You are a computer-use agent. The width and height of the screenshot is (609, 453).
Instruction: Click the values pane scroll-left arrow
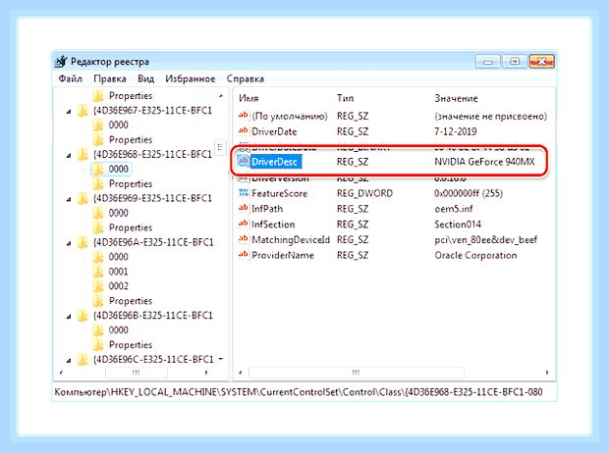click(x=241, y=373)
